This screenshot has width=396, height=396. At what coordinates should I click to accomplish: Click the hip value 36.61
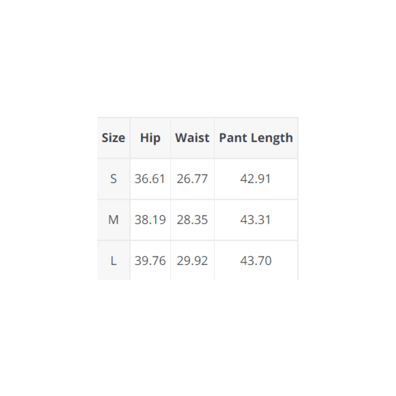[150, 179]
